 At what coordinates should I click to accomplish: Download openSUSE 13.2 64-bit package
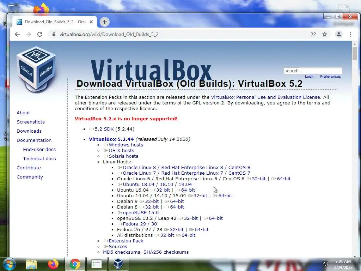[213, 218]
